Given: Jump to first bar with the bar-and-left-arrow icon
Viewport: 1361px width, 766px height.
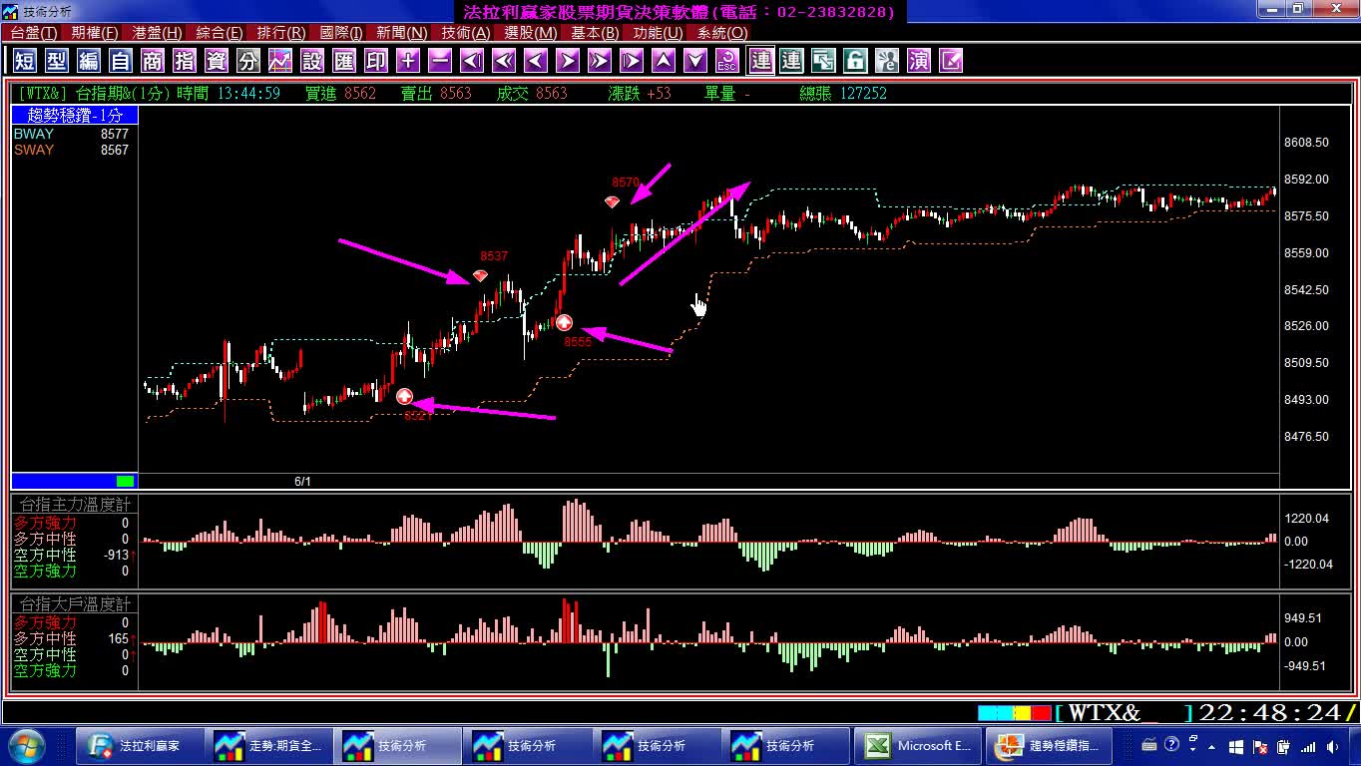Looking at the screenshot, I should point(472,61).
